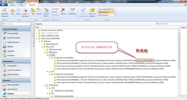The image size is (187, 100).
Task: Select DevComponents.TreeGX key under VBExpress 10.0
Action: tap(110, 69)
